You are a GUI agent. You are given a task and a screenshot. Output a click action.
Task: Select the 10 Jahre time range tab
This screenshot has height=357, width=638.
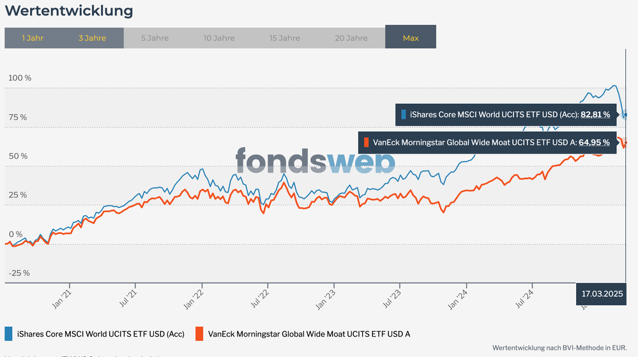point(219,38)
